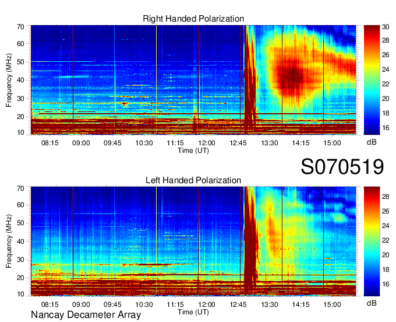Click Time (UT) axis label of Right Handed plot
The image size is (396, 322).
click(193, 150)
